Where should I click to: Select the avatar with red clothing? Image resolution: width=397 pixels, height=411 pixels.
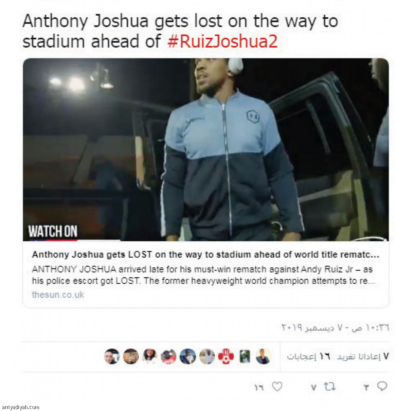(168, 356)
